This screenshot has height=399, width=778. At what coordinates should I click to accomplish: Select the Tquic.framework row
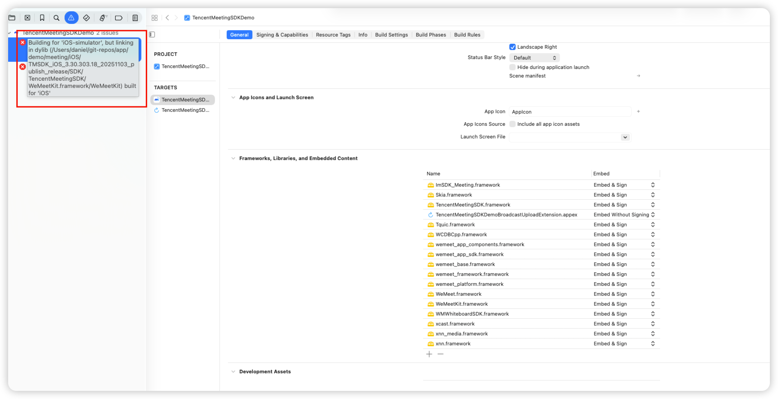pos(541,225)
